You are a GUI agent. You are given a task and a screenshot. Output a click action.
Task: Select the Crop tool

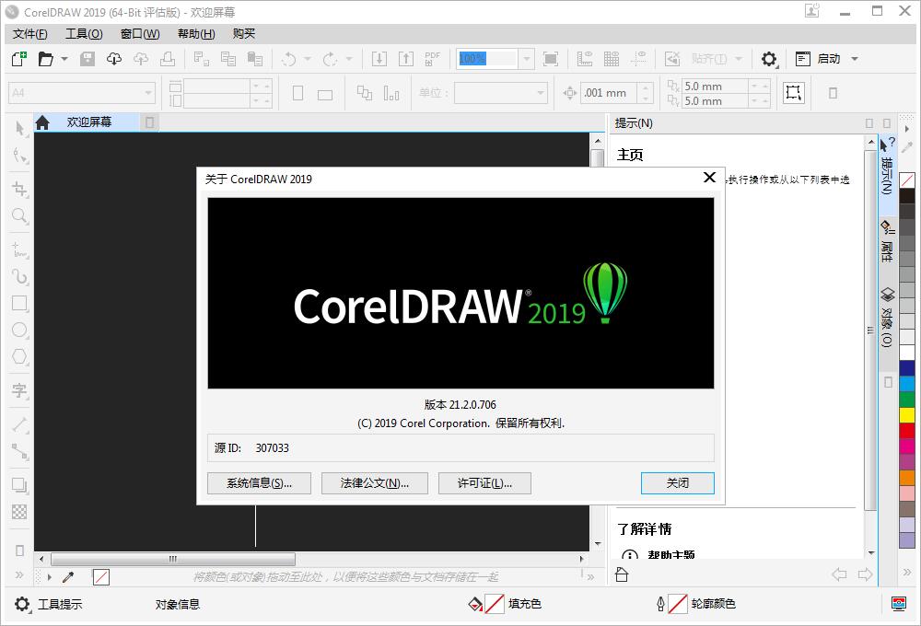pos(19,189)
